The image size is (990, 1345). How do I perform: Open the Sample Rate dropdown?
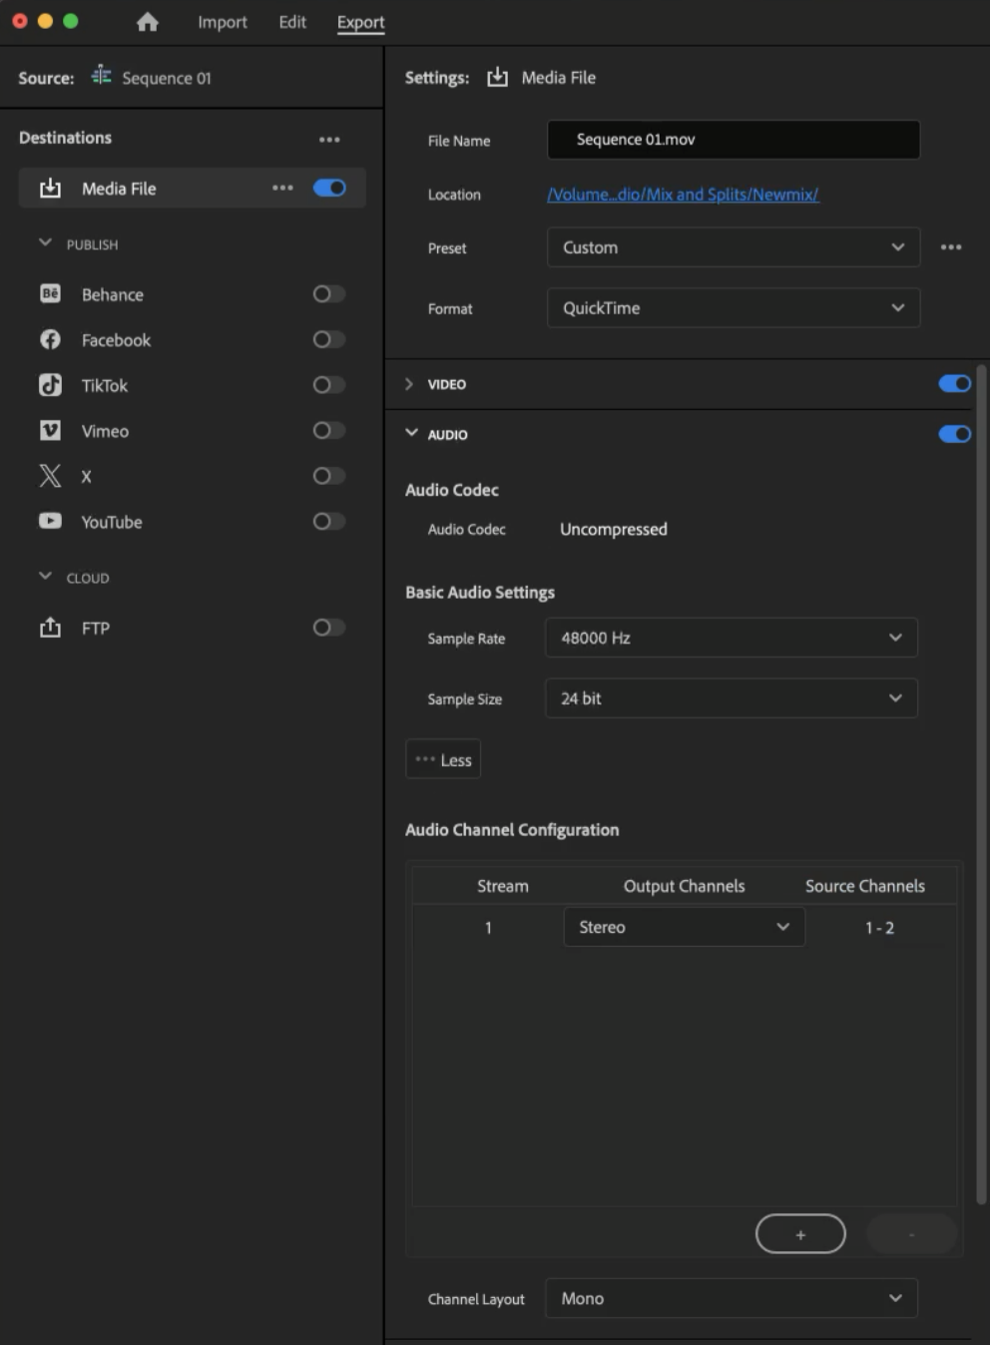click(732, 638)
